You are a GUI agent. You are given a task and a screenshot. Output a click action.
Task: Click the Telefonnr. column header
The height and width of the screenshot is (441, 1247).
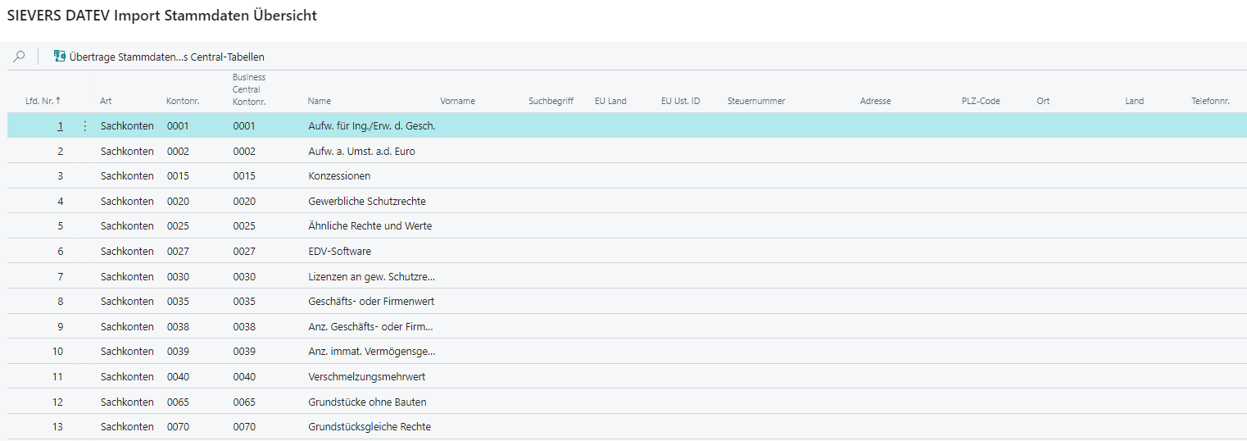1210,101
